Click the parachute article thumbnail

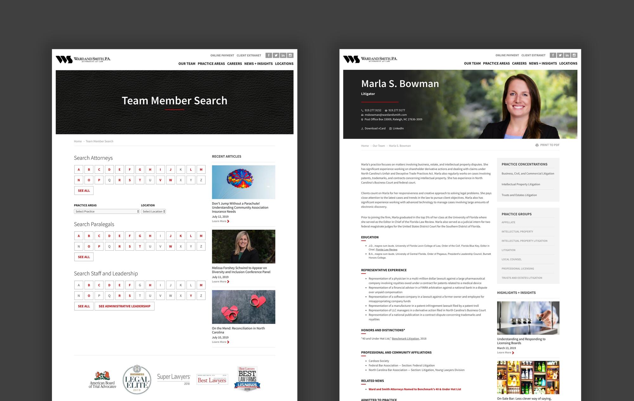pos(243,182)
